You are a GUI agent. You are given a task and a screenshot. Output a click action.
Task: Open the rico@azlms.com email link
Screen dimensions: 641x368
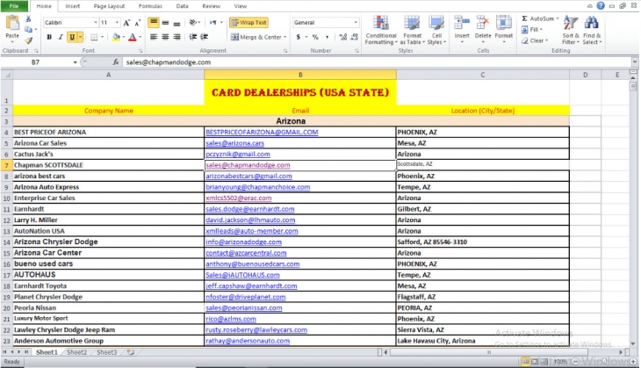point(231,319)
